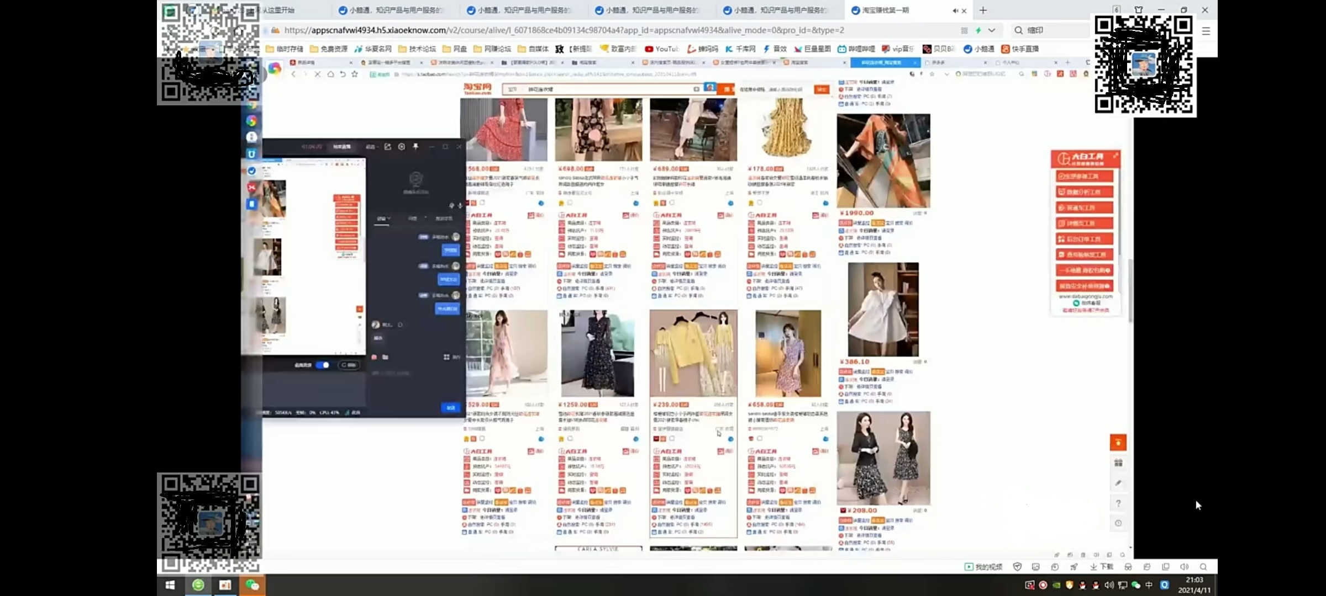Click the clock history icon in status bar
1326x596 pixels.
coord(1055,567)
